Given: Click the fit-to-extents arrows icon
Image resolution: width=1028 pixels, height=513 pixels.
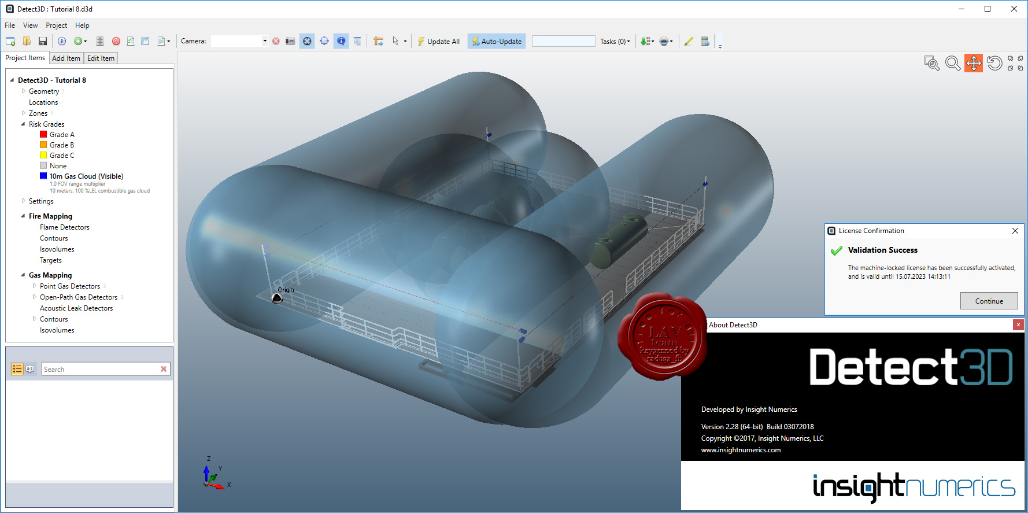Looking at the screenshot, I should (x=1015, y=63).
